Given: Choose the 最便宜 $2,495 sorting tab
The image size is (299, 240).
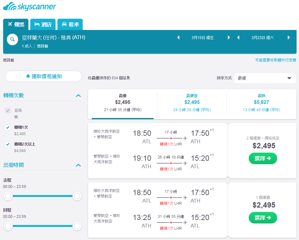Looking at the screenshot, I should coord(192,103).
